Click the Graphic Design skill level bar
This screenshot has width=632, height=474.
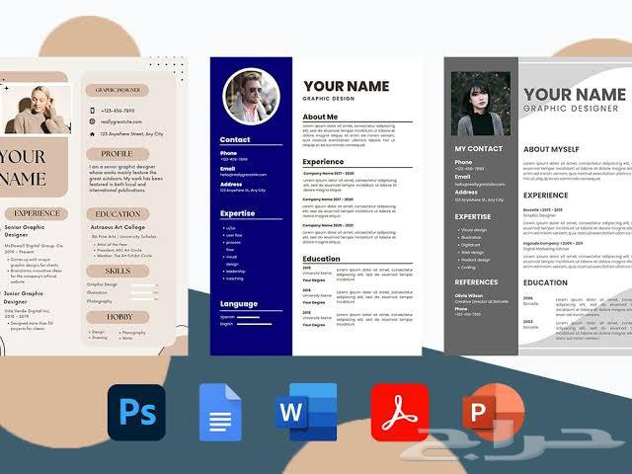coord(144,285)
